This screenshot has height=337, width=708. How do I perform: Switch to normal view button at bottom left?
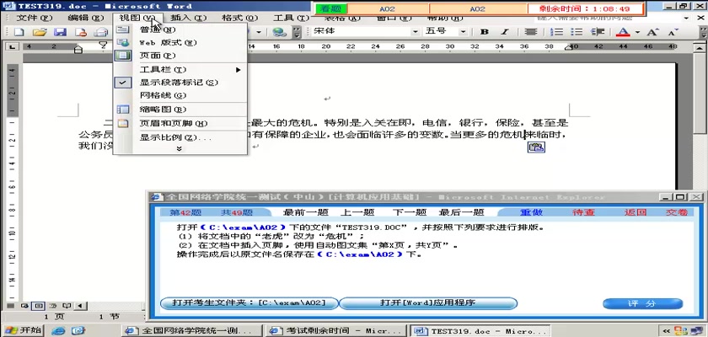tap(10, 306)
